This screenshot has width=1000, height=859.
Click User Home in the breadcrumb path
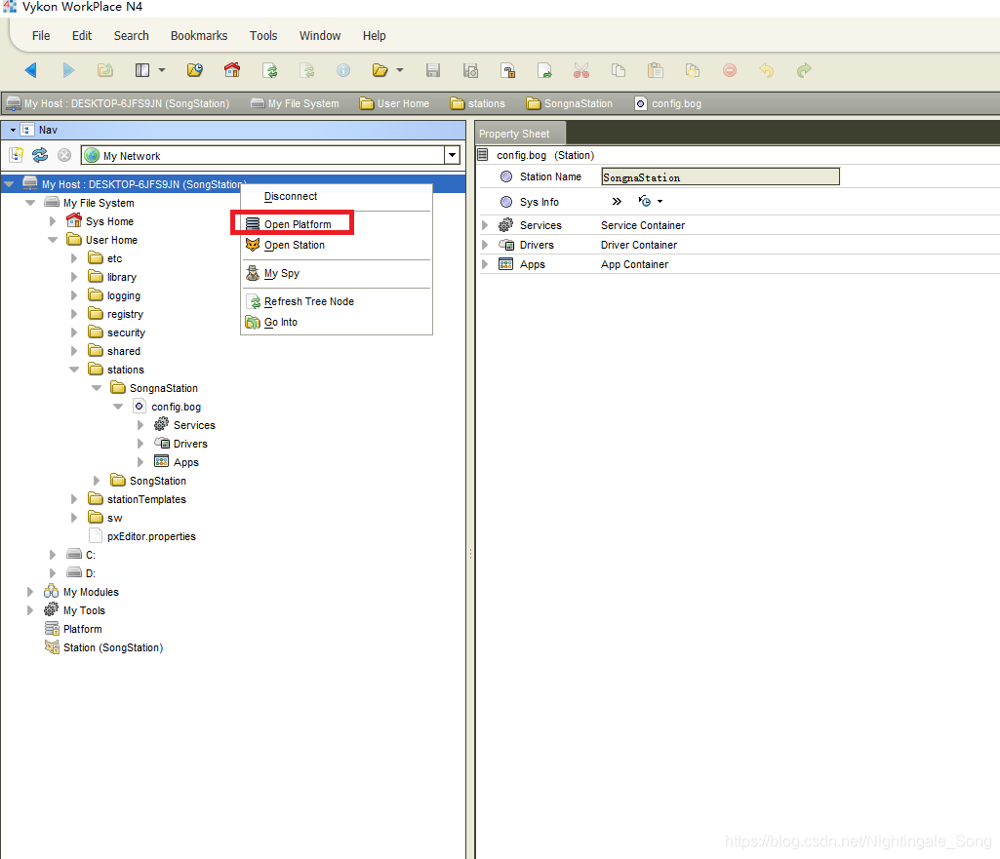click(x=394, y=103)
